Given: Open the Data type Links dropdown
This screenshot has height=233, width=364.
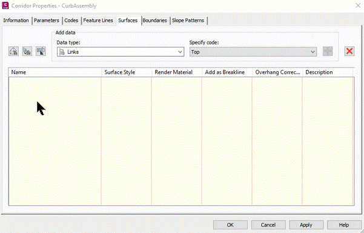Looking at the screenshot, I should [x=121, y=52].
